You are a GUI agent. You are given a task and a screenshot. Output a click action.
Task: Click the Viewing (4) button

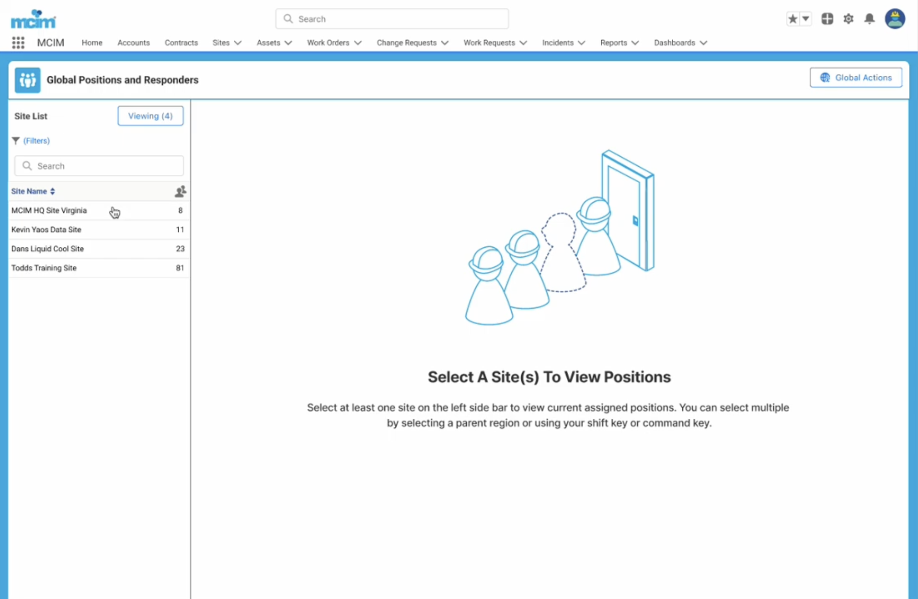(150, 116)
